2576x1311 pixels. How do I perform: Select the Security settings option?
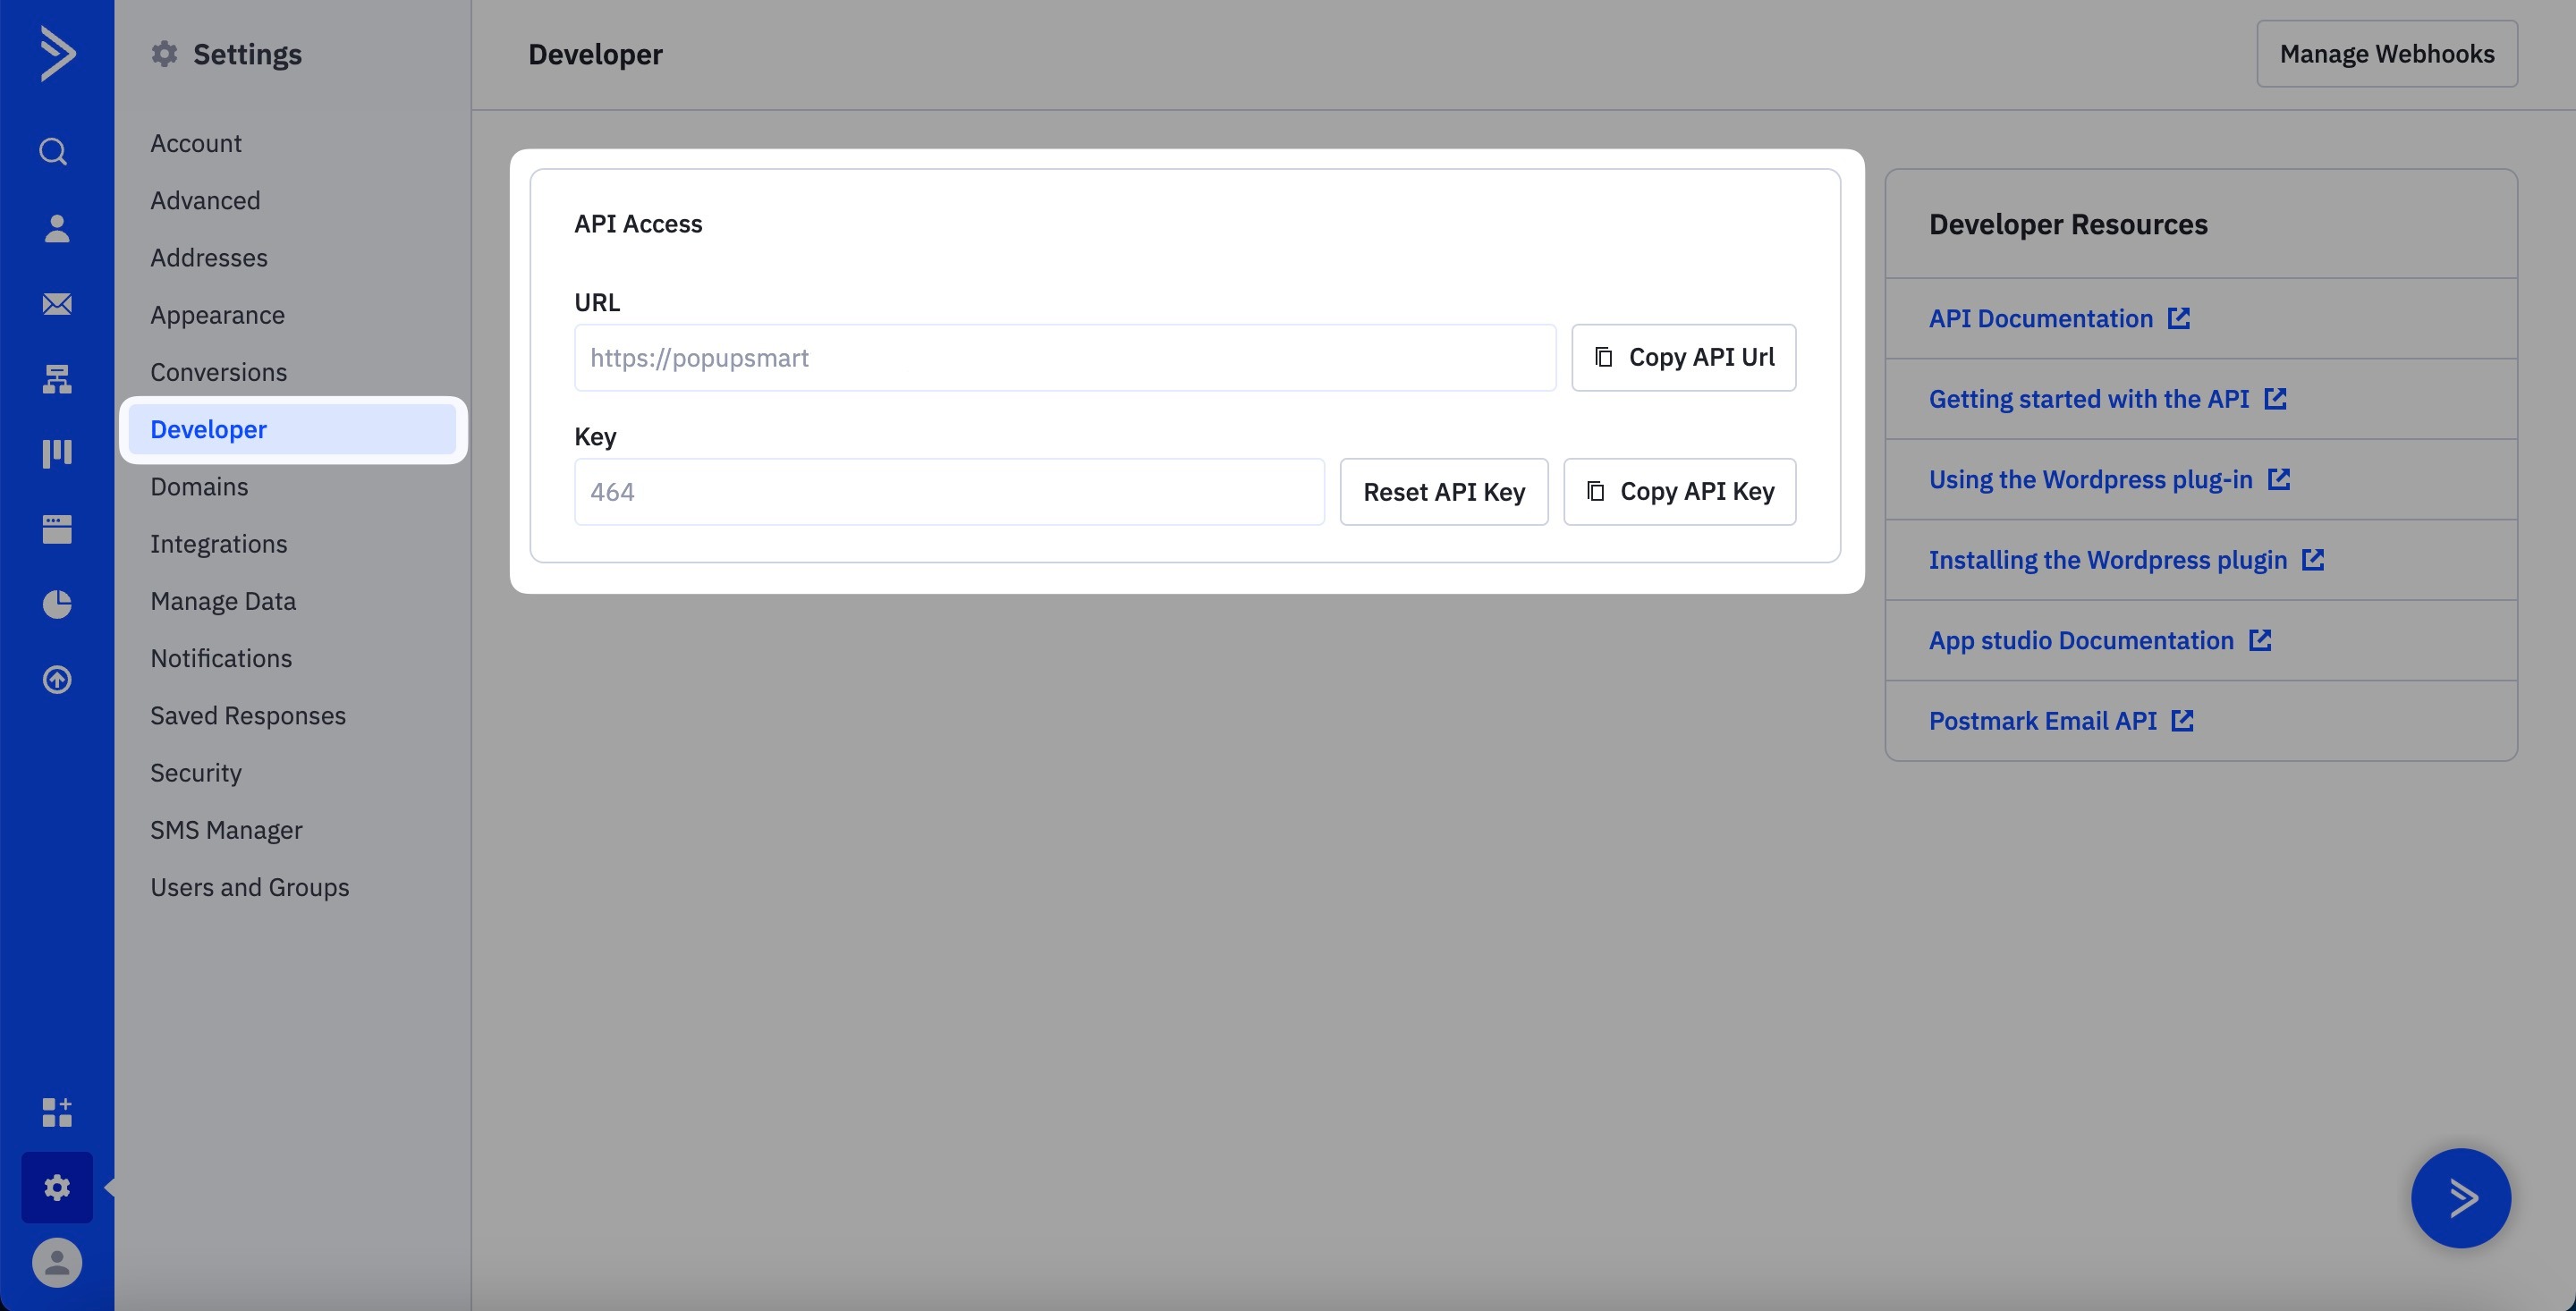tap(196, 771)
